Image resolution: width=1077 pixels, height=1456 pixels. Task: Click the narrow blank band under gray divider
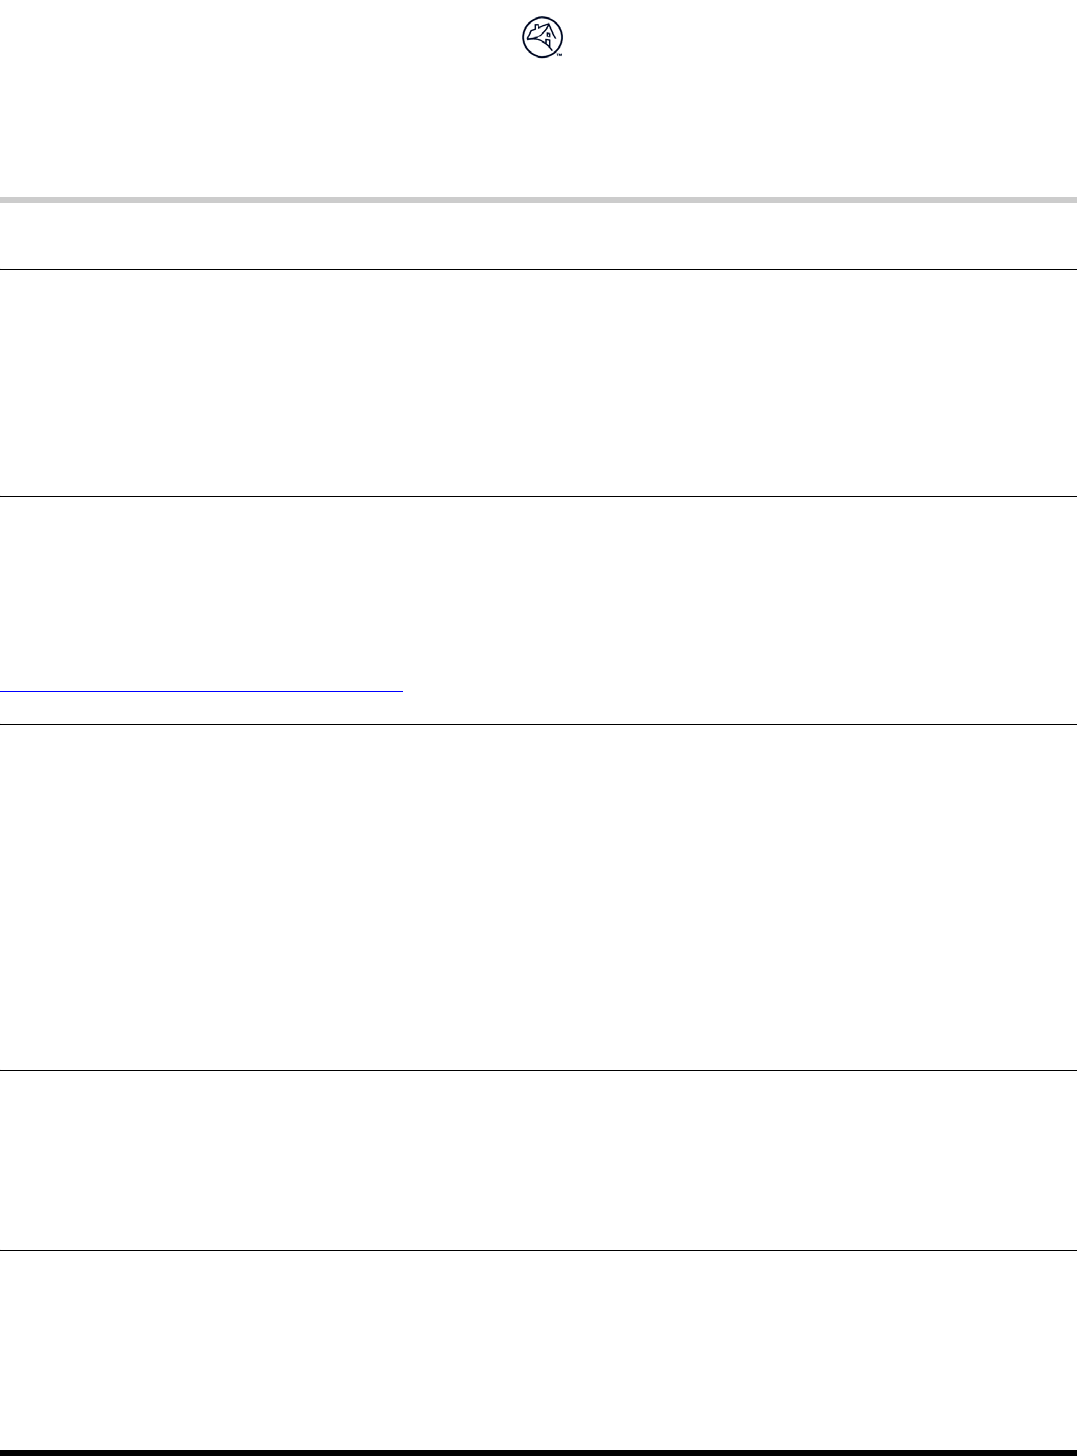538,236
